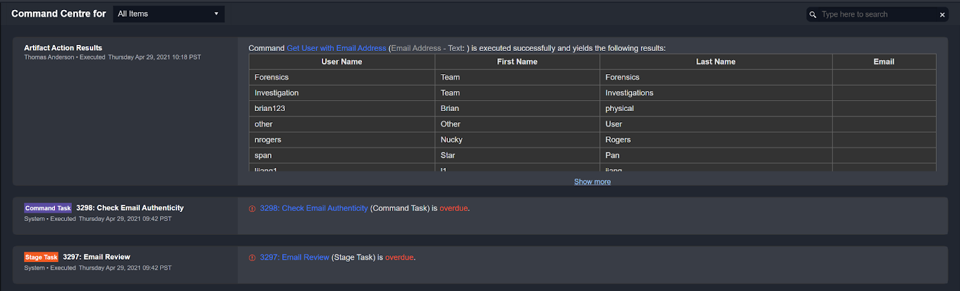Open the All Items dropdown

coord(168,14)
